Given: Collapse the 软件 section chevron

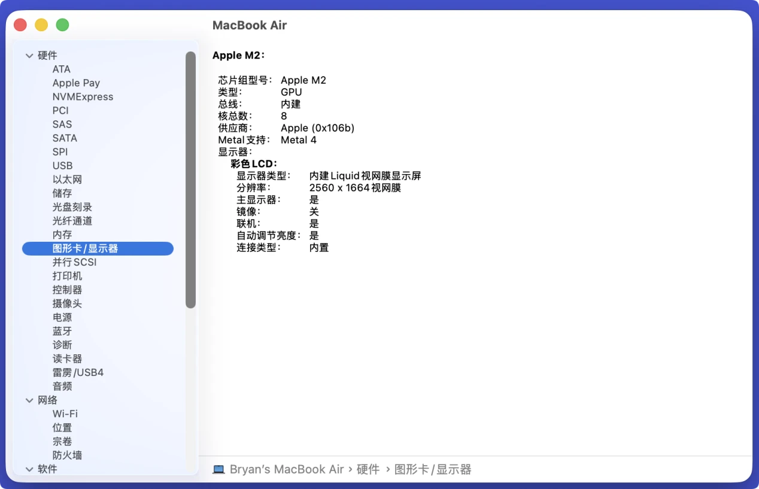Looking at the screenshot, I should pyautogui.click(x=29, y=469).
